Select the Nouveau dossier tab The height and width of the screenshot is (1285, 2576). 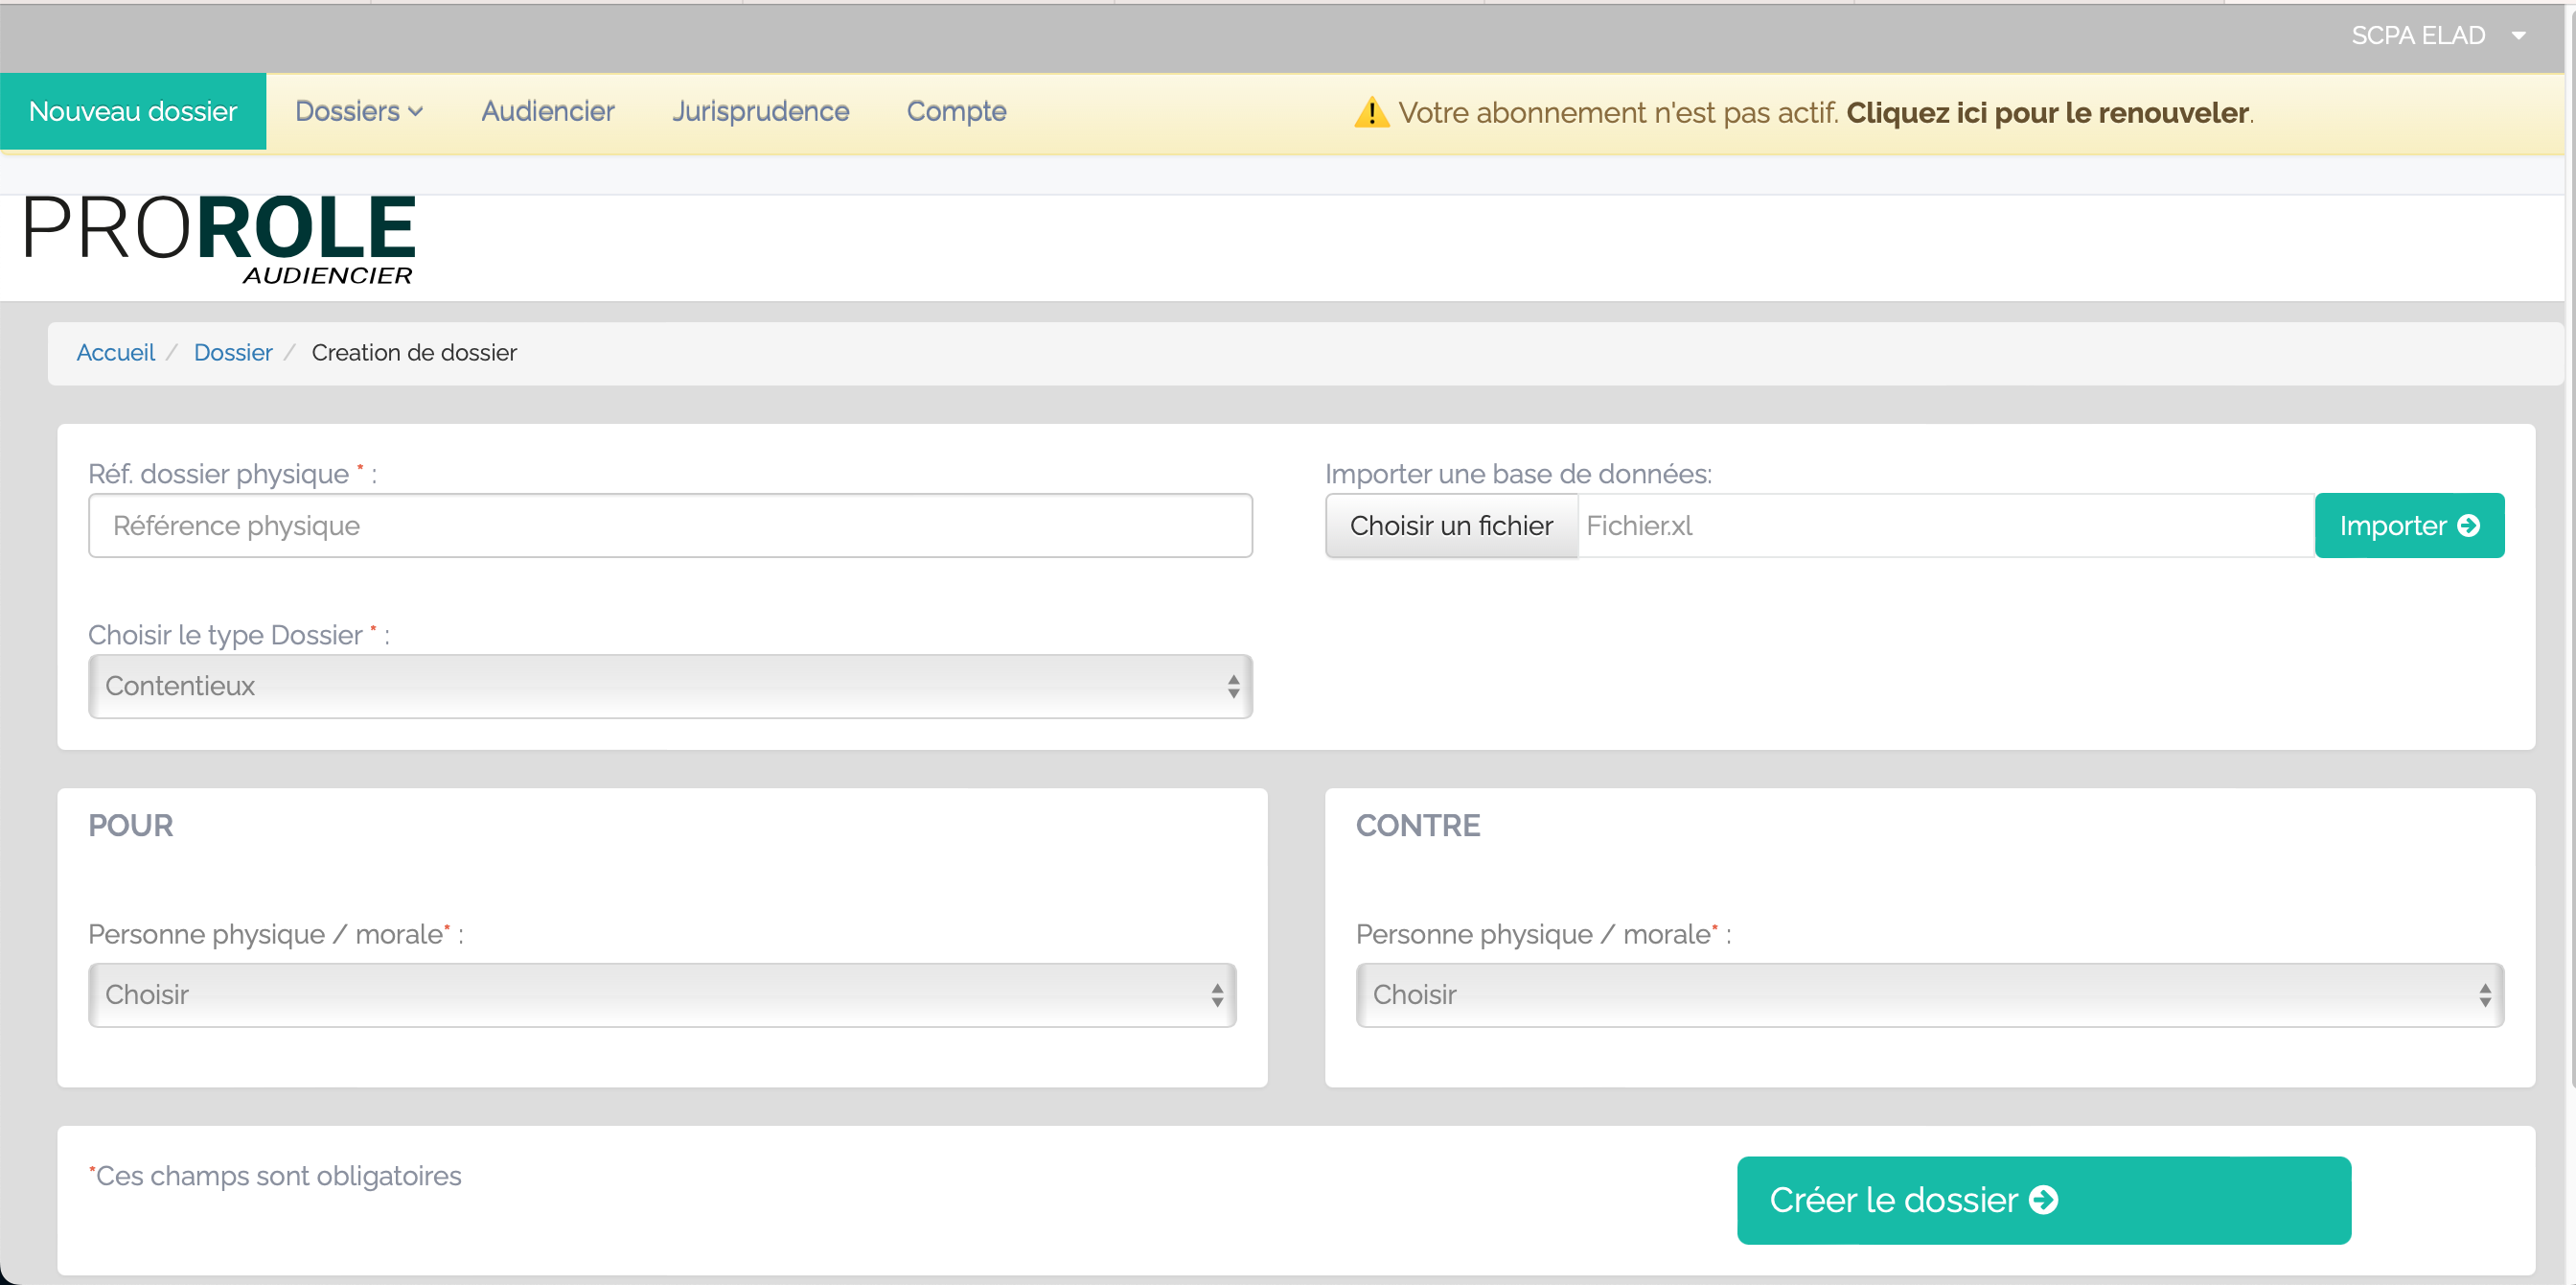point(133,111)
